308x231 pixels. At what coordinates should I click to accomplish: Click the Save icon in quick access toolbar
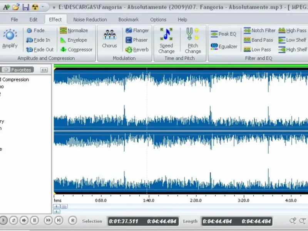click(25, 7)
